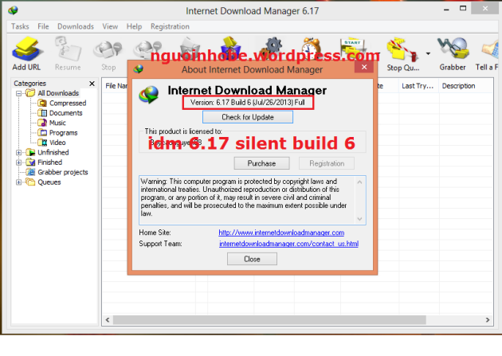Image resolution: width=502 pixels, height=356 pixels.
Task: Open the Help menu
Action: (134, 26)
